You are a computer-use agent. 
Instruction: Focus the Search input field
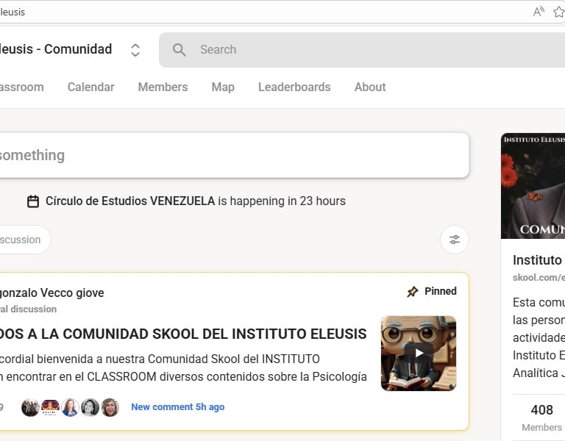(x=362, y=50)
